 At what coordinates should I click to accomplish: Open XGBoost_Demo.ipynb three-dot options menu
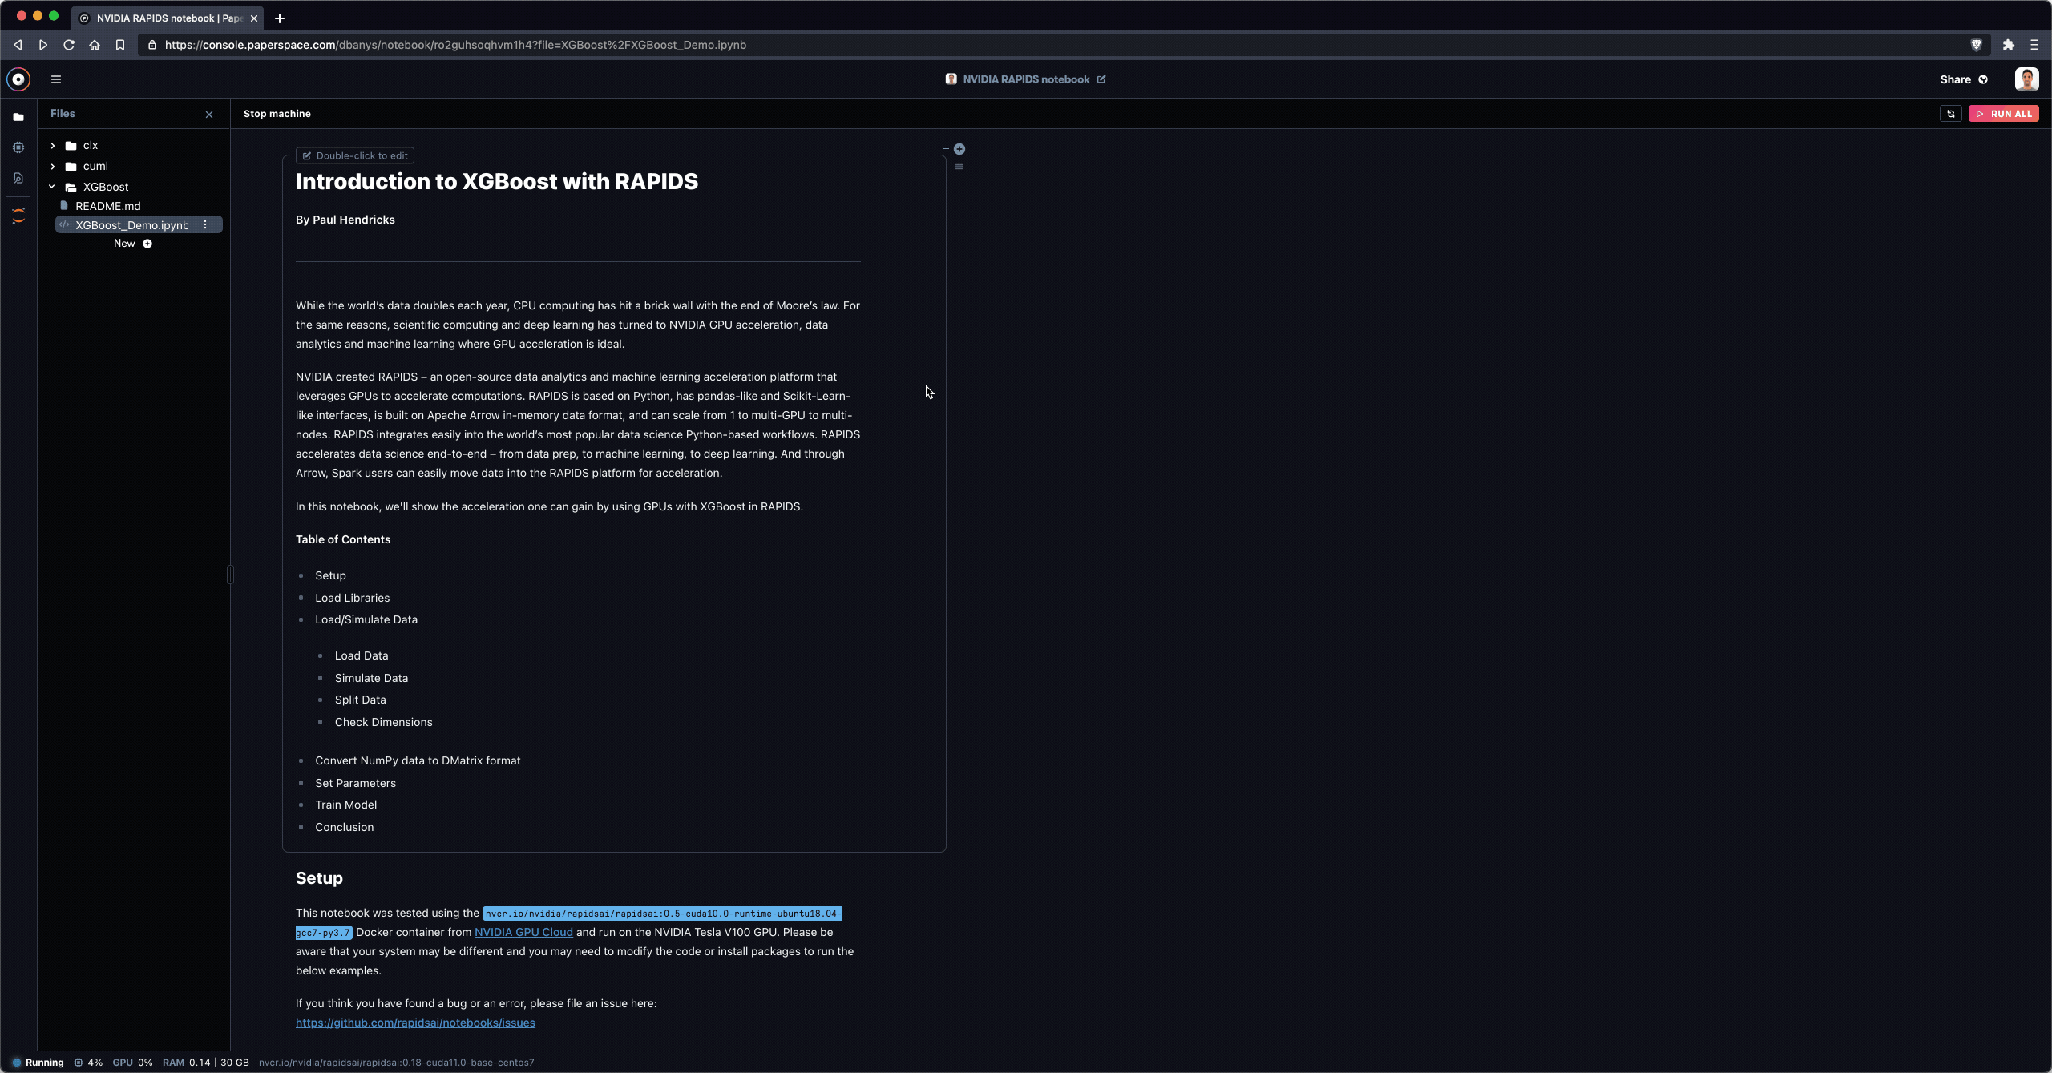(205, 225)
